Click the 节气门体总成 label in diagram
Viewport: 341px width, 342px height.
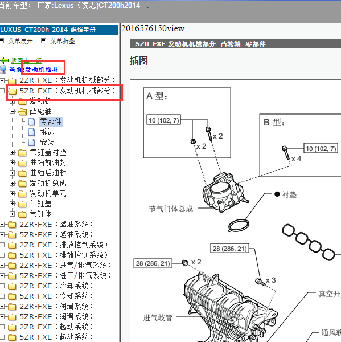[171, 209]
